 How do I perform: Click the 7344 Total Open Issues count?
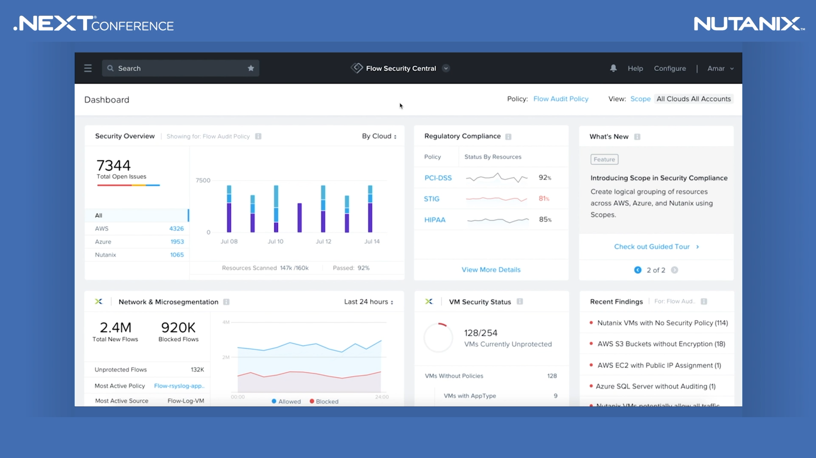(x=113, y=165)
